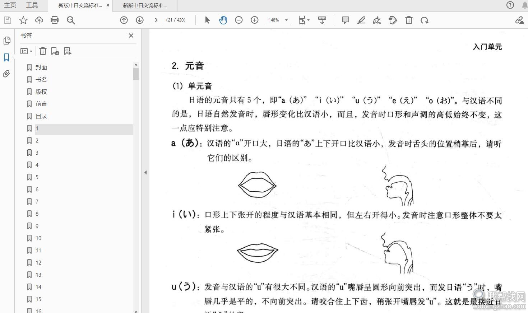The image size is (528, 313).
Task: Add a new bookmark
Action: point(55,51)
